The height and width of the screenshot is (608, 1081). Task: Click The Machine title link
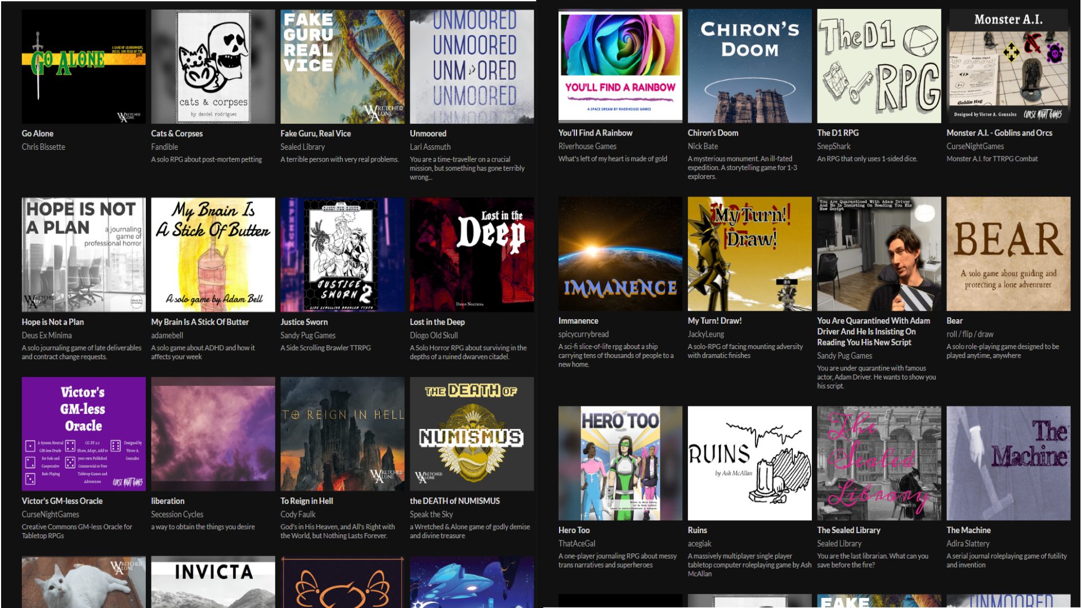968,530
